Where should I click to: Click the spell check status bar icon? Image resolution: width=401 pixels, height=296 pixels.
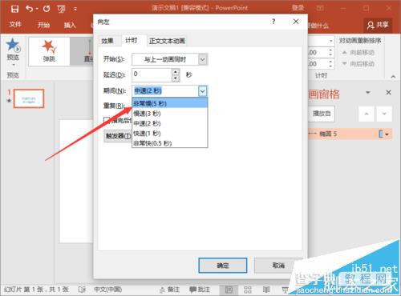[82, 290]
